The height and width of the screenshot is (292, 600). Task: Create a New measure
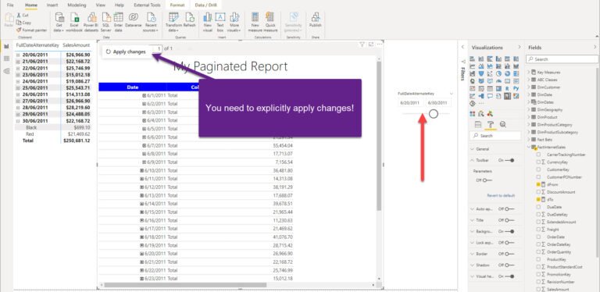point(255,22)
